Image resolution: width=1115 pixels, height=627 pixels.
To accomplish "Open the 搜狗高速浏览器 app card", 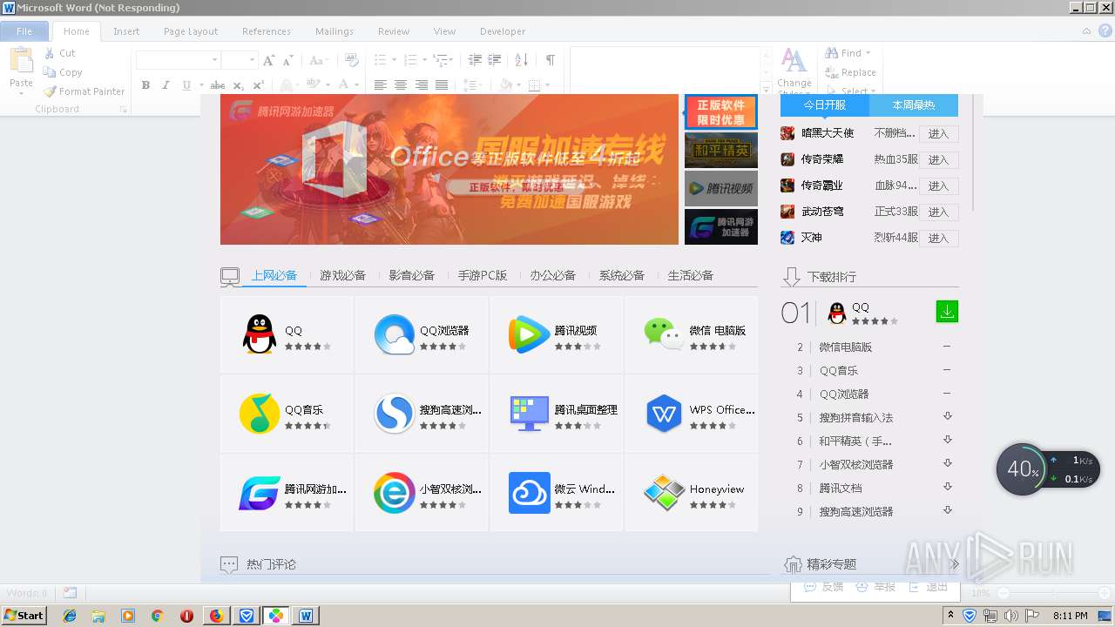I will tap(422, 414).
